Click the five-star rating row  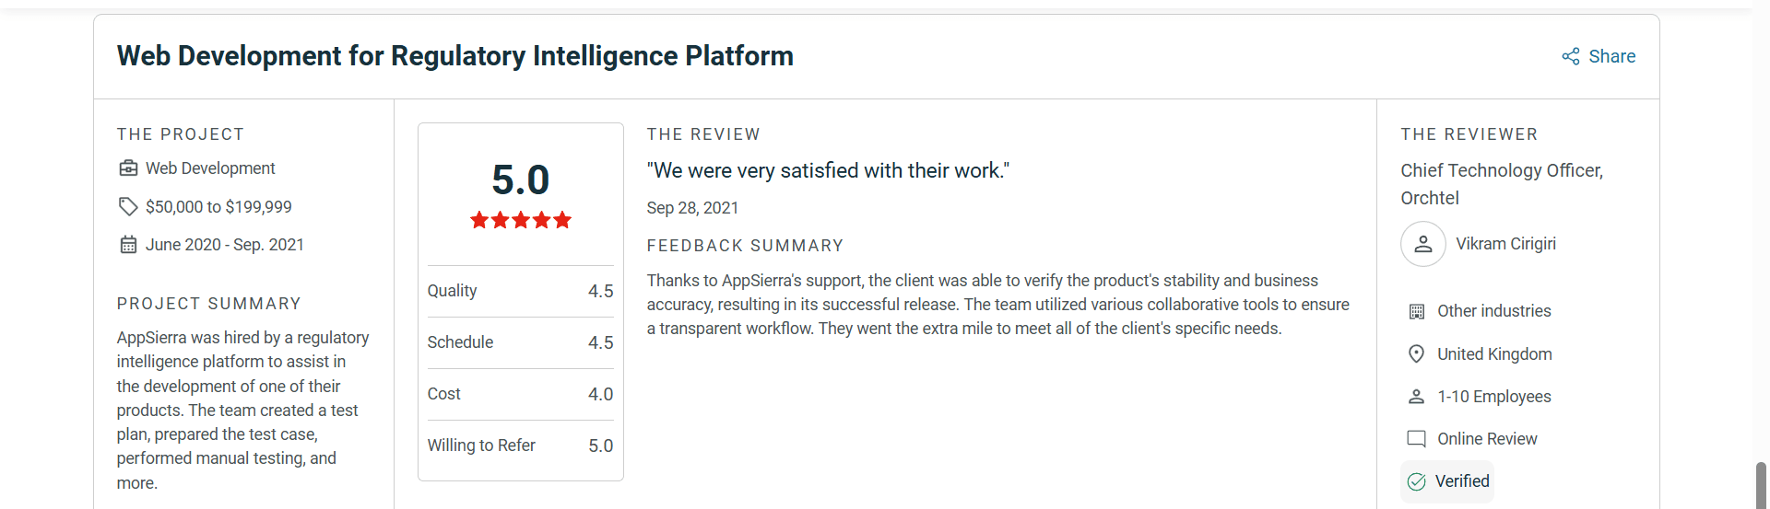[521, 220]
